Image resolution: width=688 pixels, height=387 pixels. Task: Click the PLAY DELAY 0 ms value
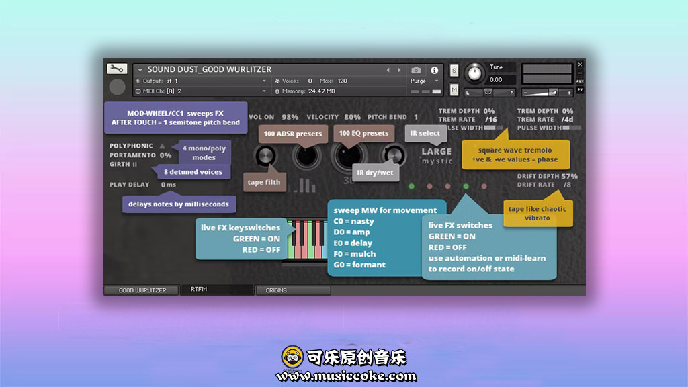point(169,185)
